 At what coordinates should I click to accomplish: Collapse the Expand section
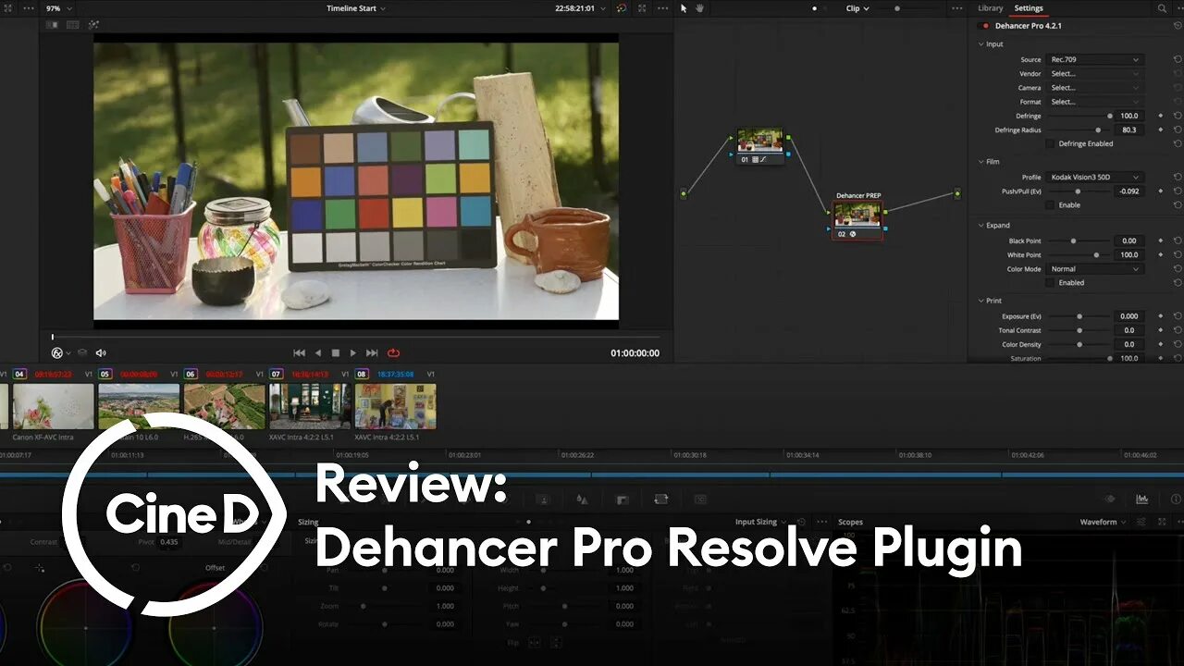pos(981,226)
